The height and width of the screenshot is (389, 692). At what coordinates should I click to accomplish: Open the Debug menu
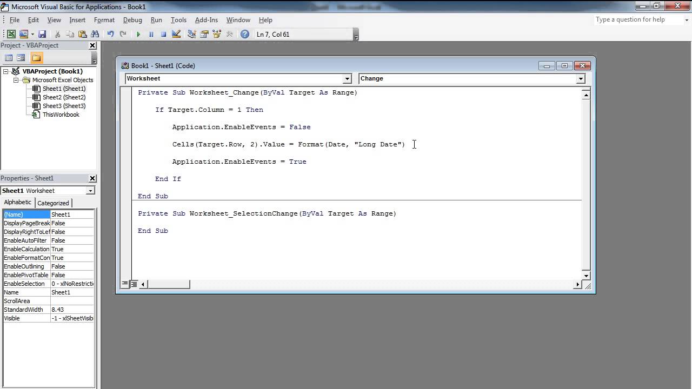[132, 20]
